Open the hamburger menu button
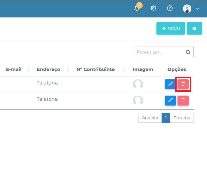This screenshot has width=207, height=190. click(x=194, y=28)
